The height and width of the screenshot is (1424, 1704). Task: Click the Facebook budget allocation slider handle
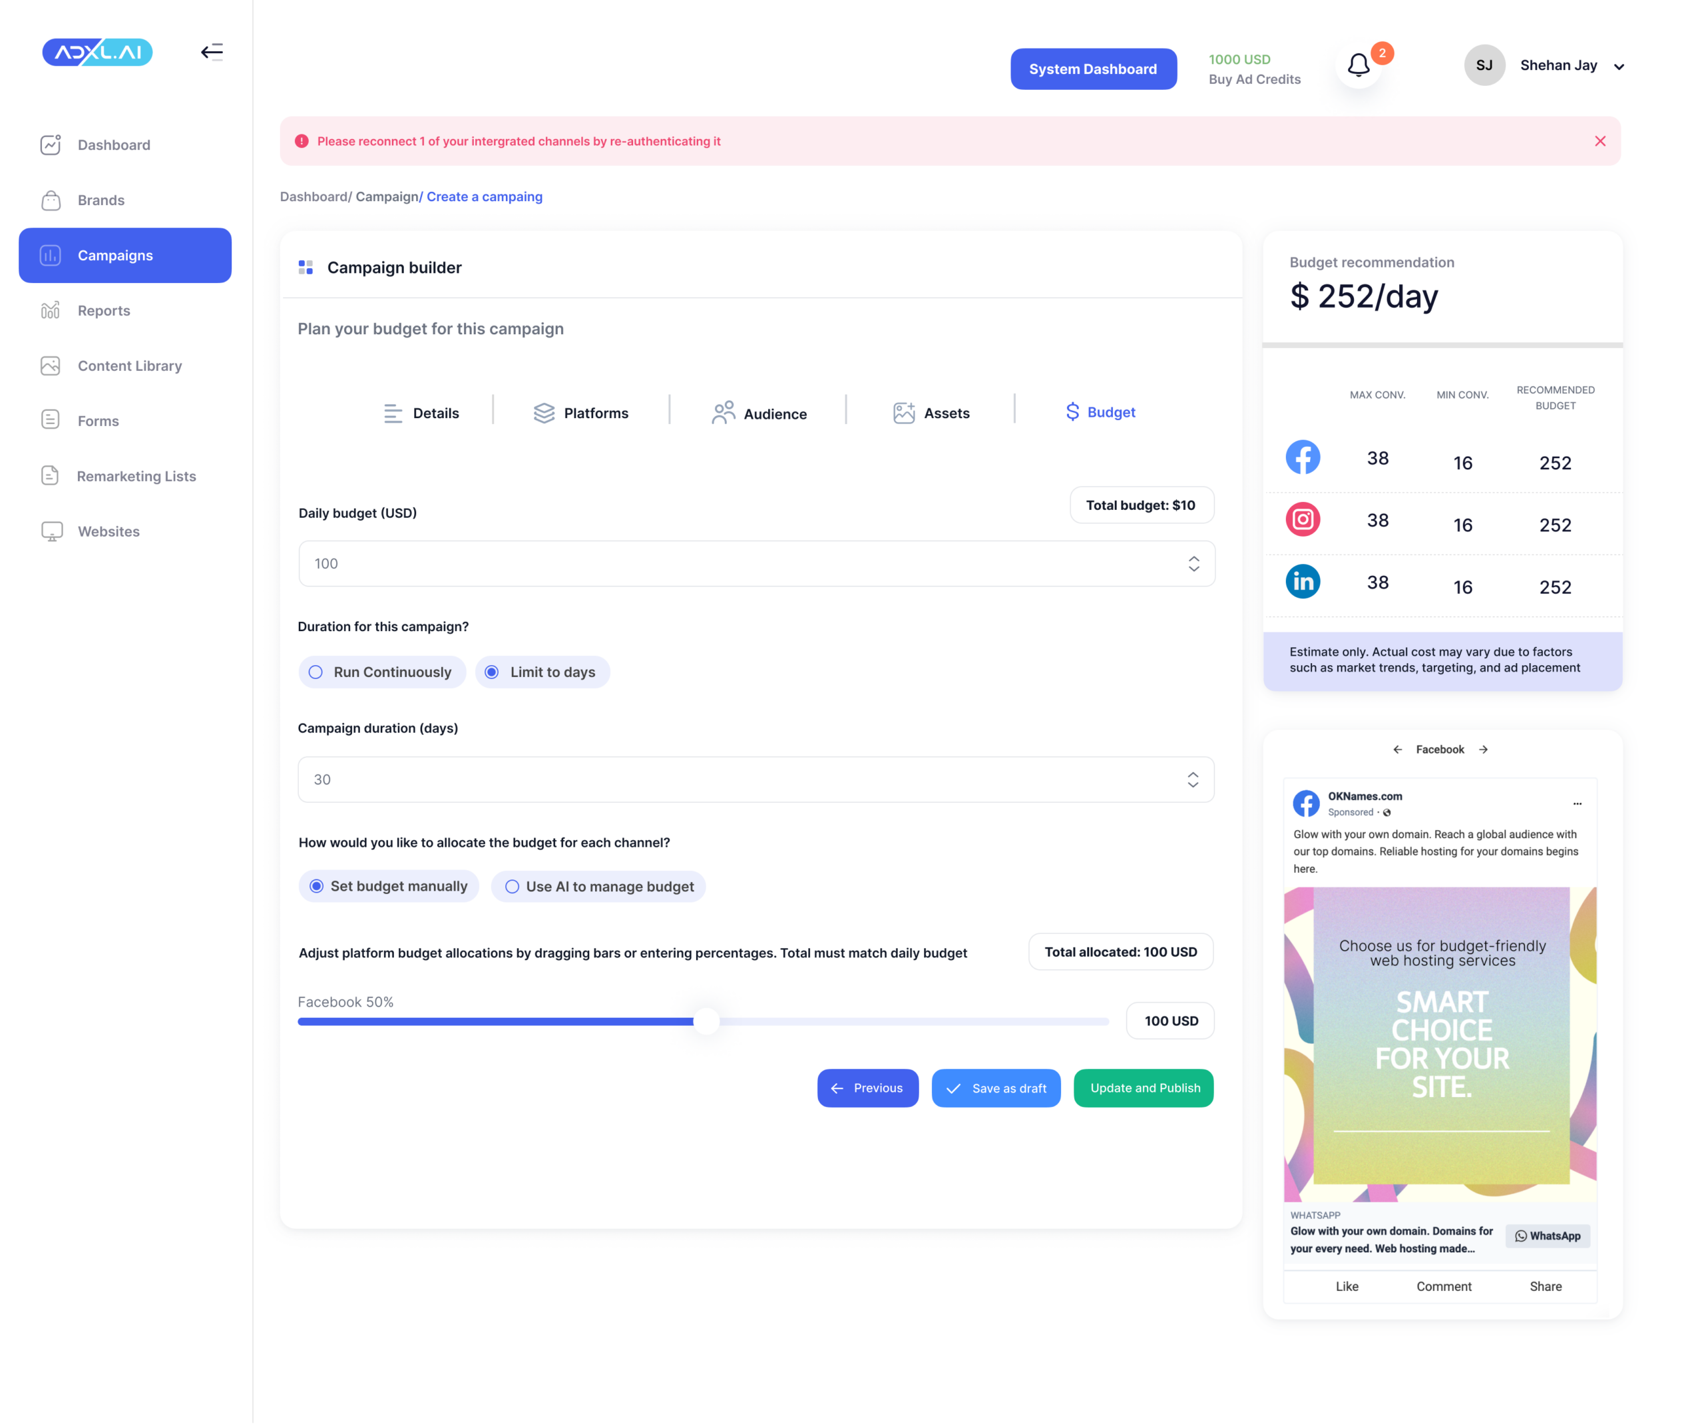coord(706,1021)
